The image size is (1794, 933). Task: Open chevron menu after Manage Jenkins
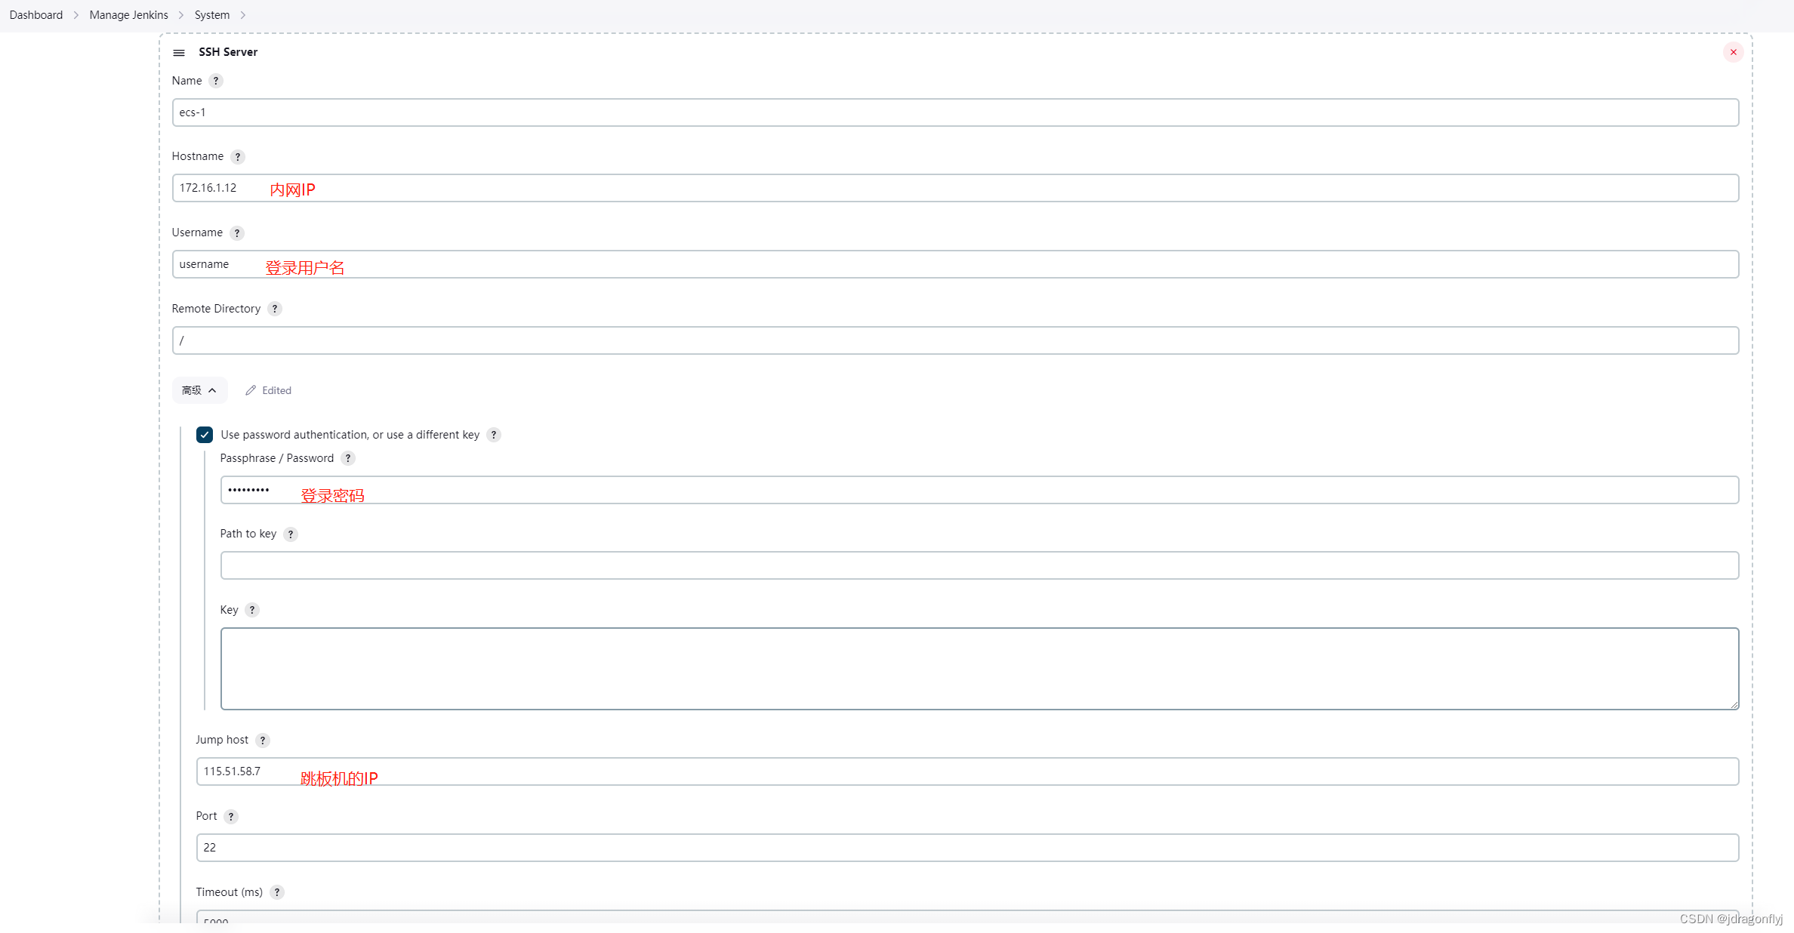coord(181,15)
